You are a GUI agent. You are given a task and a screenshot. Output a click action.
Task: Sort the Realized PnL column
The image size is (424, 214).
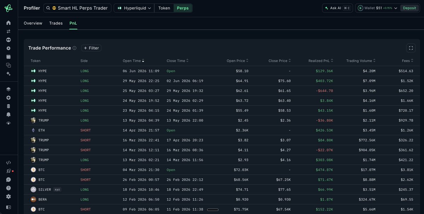tap(320, 61)
